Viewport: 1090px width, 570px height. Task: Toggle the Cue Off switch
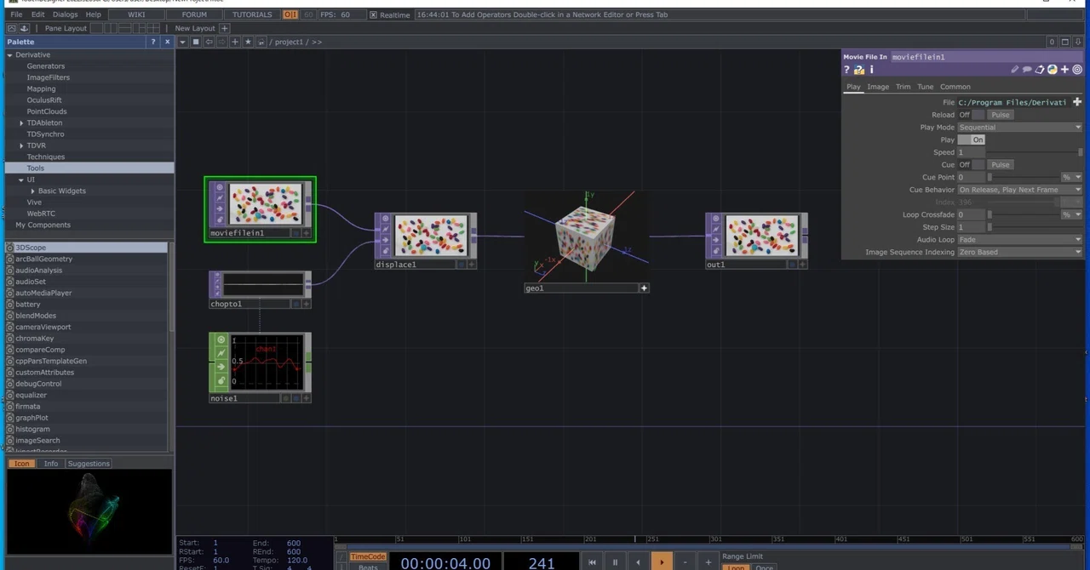click(972, 165)
